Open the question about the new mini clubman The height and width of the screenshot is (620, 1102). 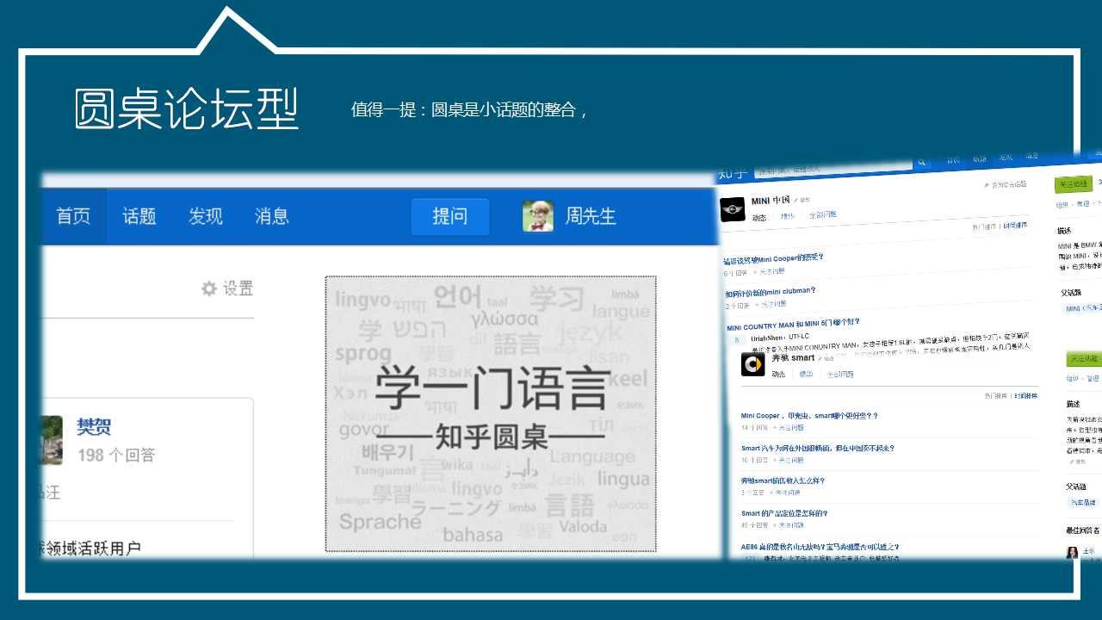pyautogui.click(x=770, y=292)
